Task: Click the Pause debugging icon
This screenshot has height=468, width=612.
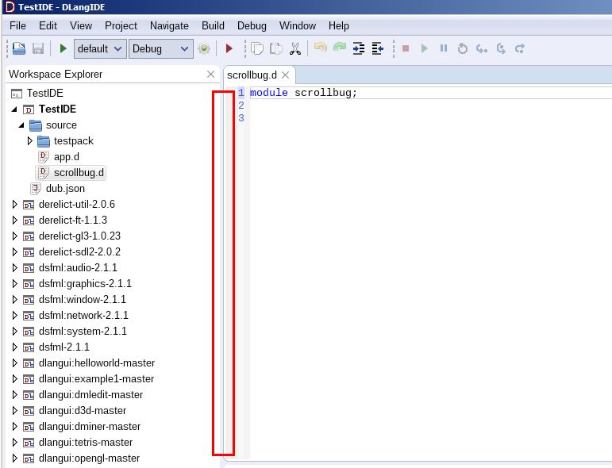Action: pyautogui.click(x=444, y=48)
